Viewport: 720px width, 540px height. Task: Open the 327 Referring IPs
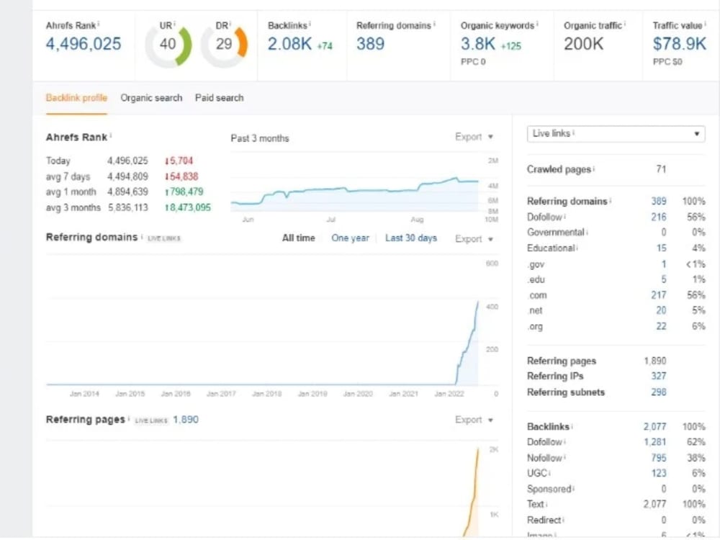click(659, 376)
